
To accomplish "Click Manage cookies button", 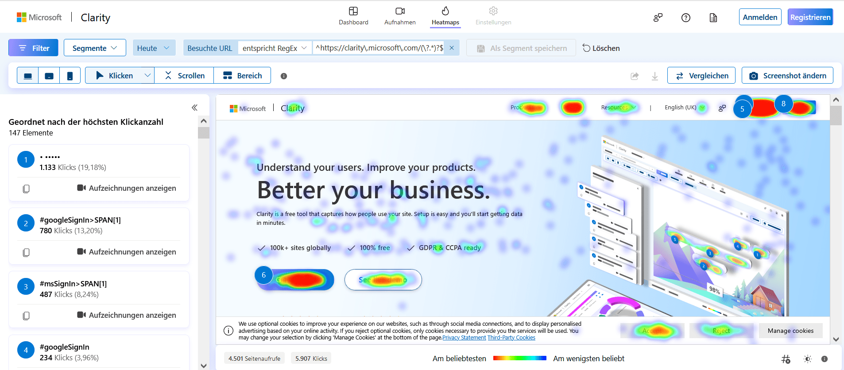I will pyautogui.click(x=790, y=331).
